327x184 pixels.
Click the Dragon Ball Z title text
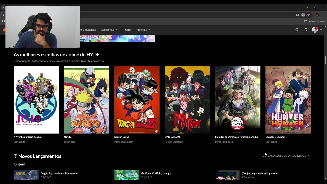click(x=122, y=137)
